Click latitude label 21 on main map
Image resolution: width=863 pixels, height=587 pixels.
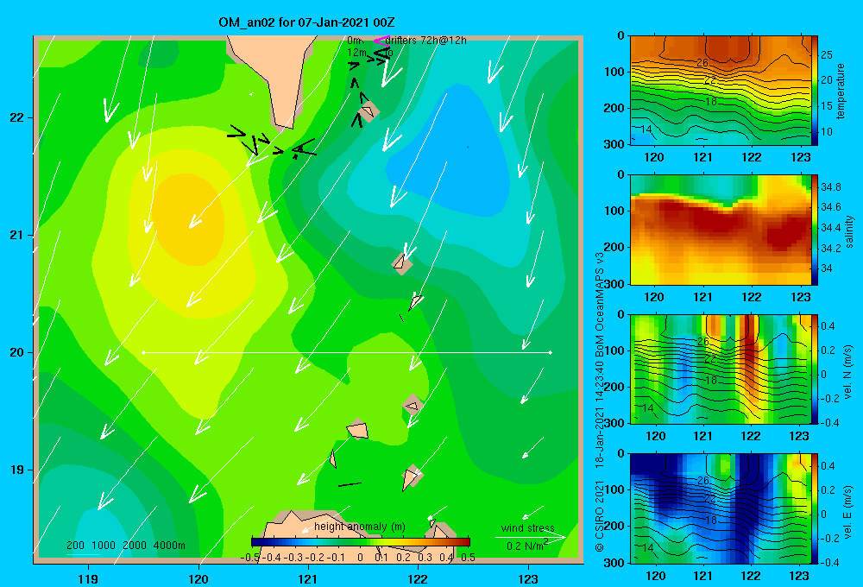(17, 235)
